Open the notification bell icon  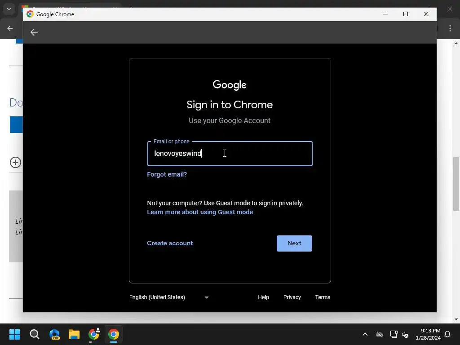[x=448, y=334]
